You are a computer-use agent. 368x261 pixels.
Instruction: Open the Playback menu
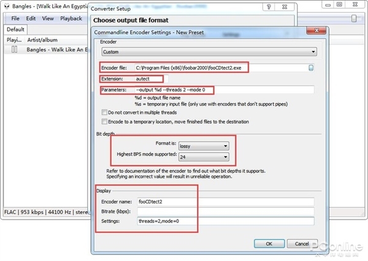pos(71,18)
